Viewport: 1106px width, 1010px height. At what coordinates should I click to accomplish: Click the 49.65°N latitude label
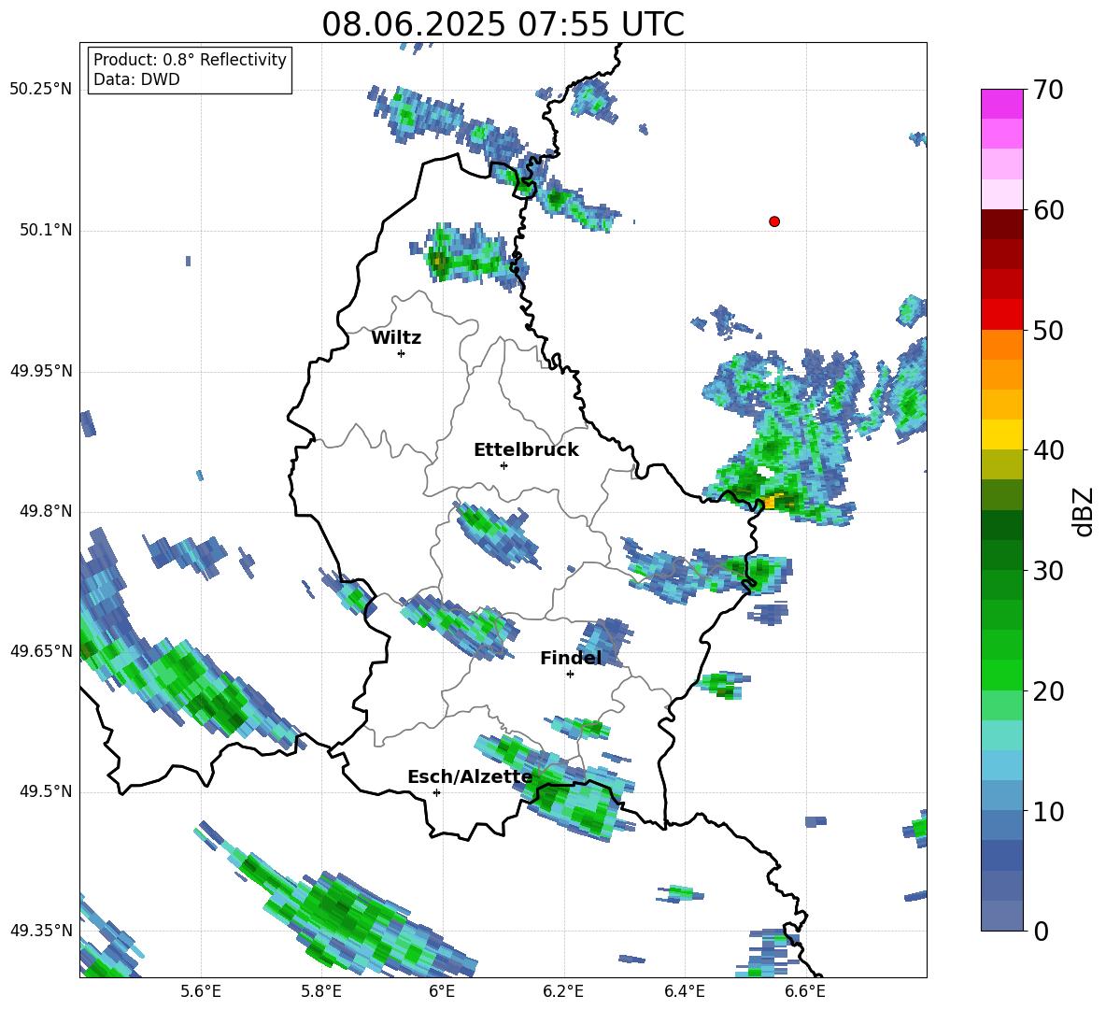[41, 651]
